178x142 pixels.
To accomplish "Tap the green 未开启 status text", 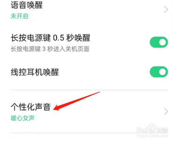I will [19, 16].
